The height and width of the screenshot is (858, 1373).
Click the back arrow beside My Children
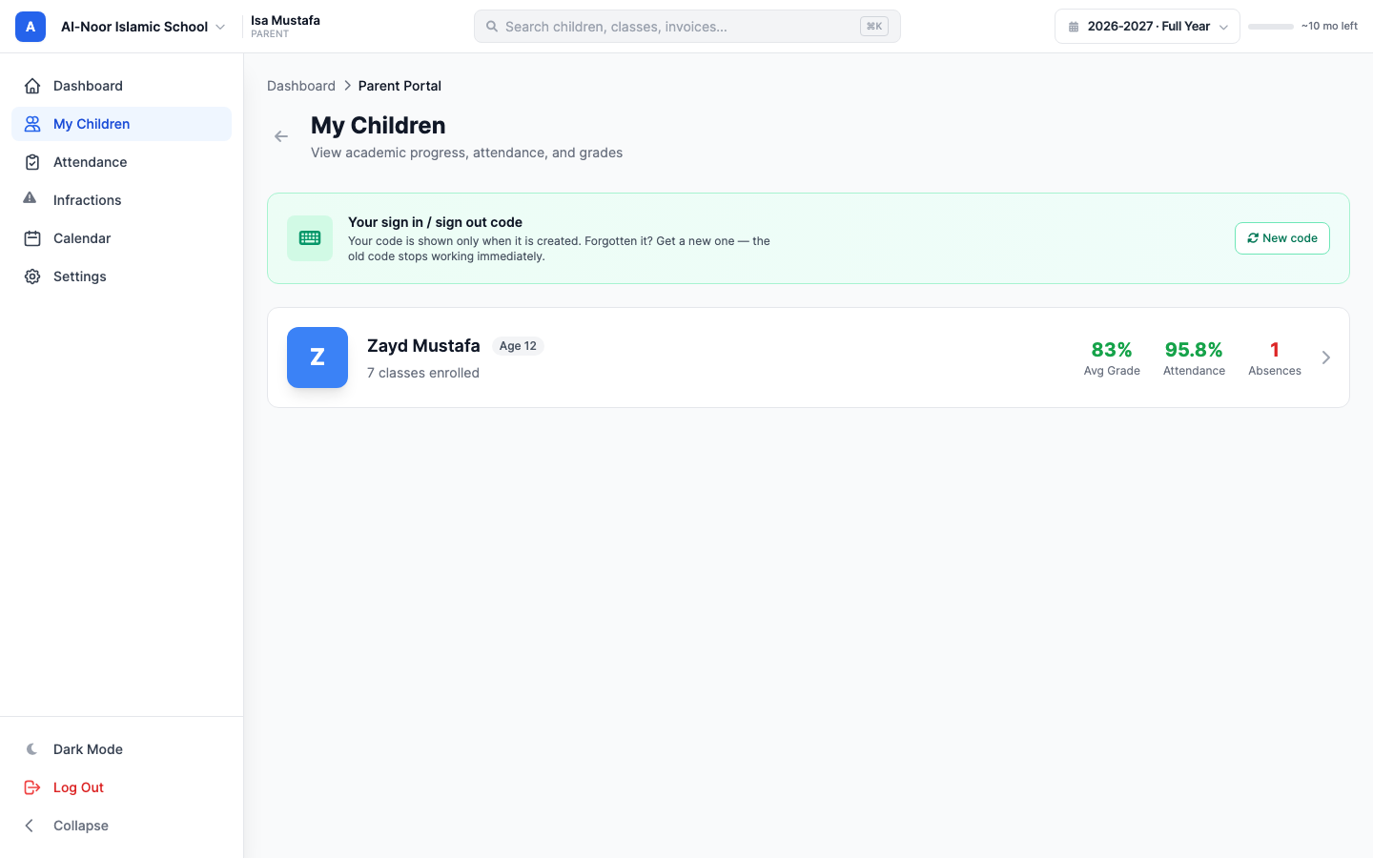[x=281, y=136]
